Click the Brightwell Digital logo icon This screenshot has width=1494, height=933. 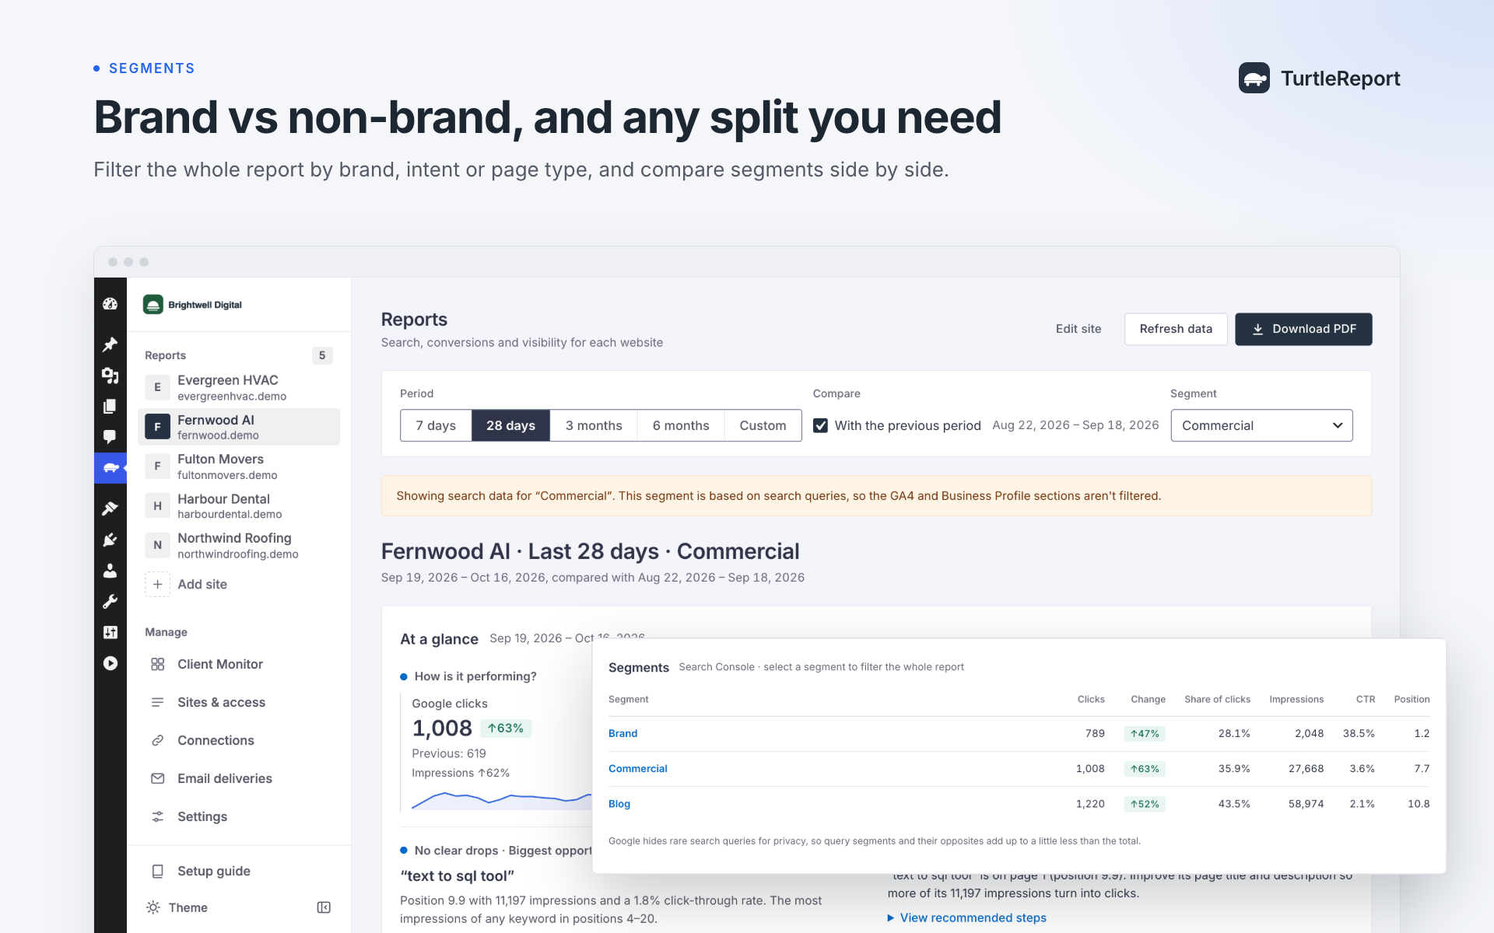(x=153, y=305)
